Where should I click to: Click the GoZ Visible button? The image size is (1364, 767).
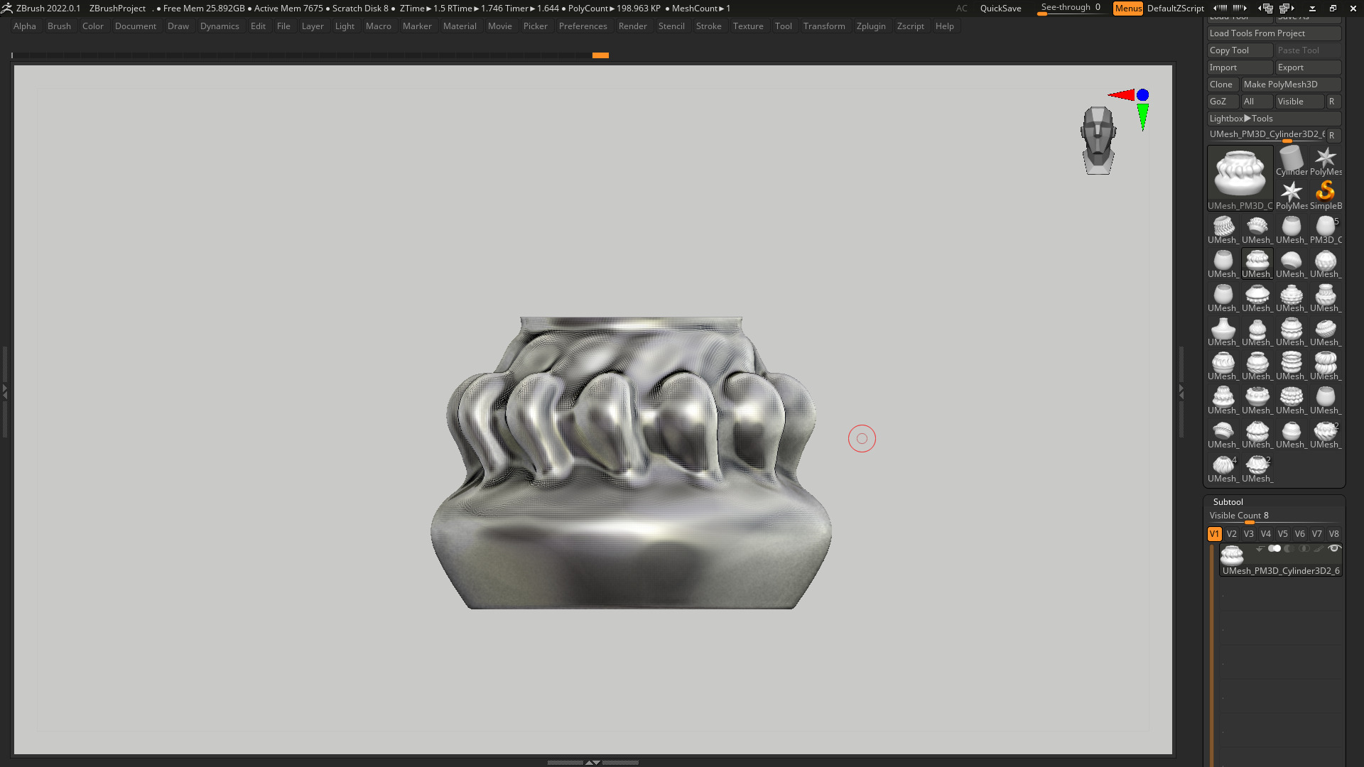[1299, 102]
